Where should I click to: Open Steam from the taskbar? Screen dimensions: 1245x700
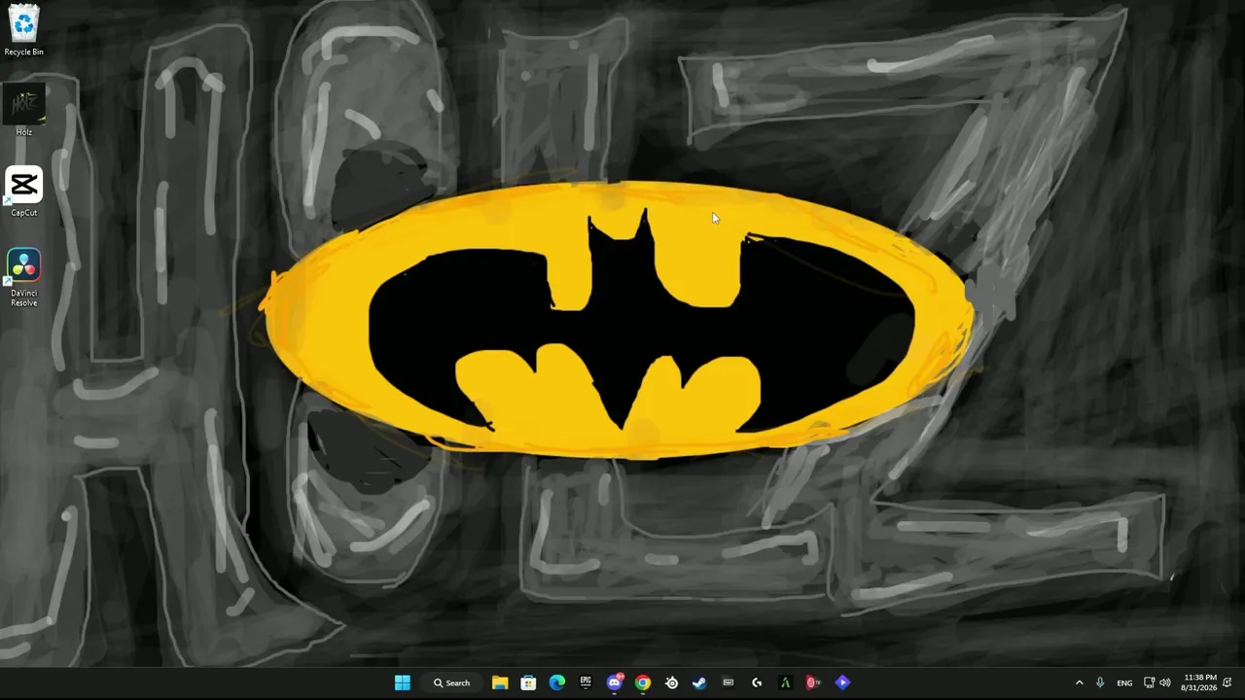click(x=699, y=682)
